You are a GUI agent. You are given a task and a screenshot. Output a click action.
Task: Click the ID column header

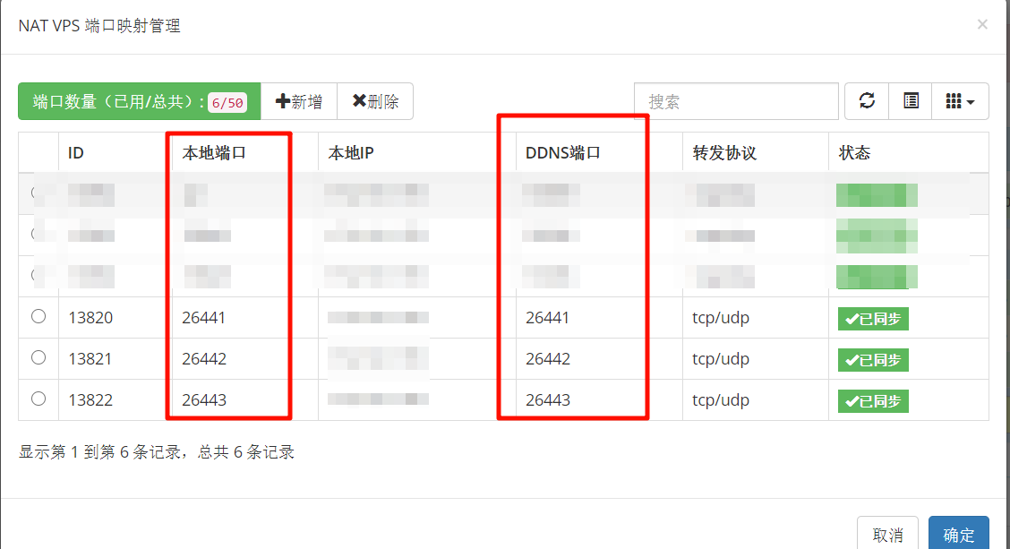76,153
